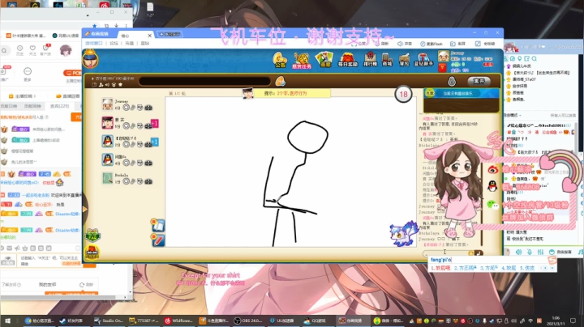This screenshot has width=584, height=327.
Task: Click the large player avatar in the top-left game header
Action: [91, 59]
